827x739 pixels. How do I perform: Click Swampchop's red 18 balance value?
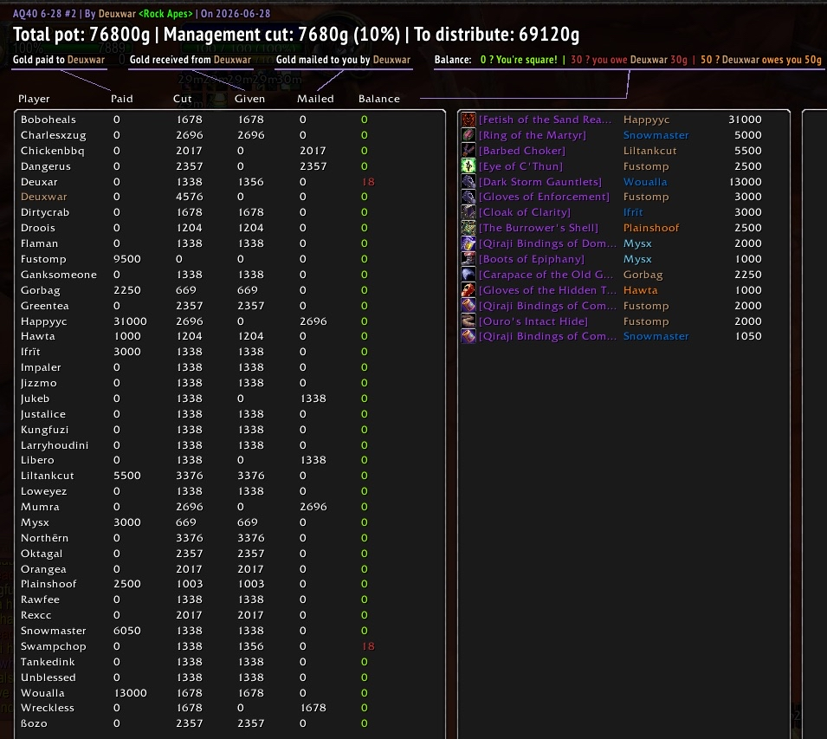click(368, 646)
